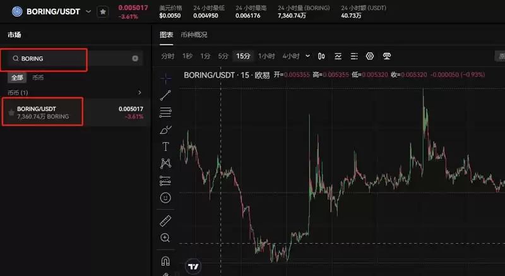The image size is (505, 276).
Task: Select the 币币 filter tab
Action: point(38,78)
